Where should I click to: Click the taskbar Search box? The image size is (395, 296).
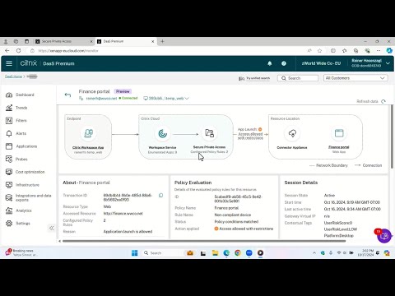tap(162, 253)
